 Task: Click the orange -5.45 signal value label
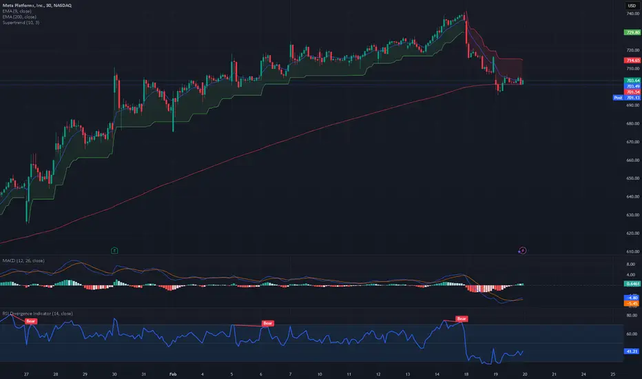pos(632,304)
